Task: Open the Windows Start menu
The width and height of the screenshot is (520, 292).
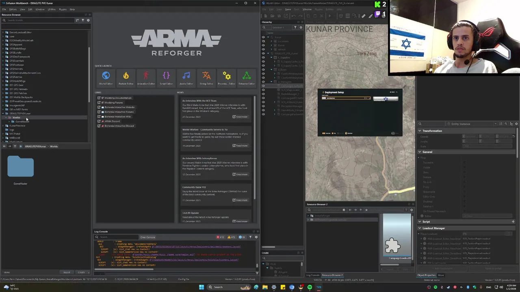Action: [x=201, y=287]
